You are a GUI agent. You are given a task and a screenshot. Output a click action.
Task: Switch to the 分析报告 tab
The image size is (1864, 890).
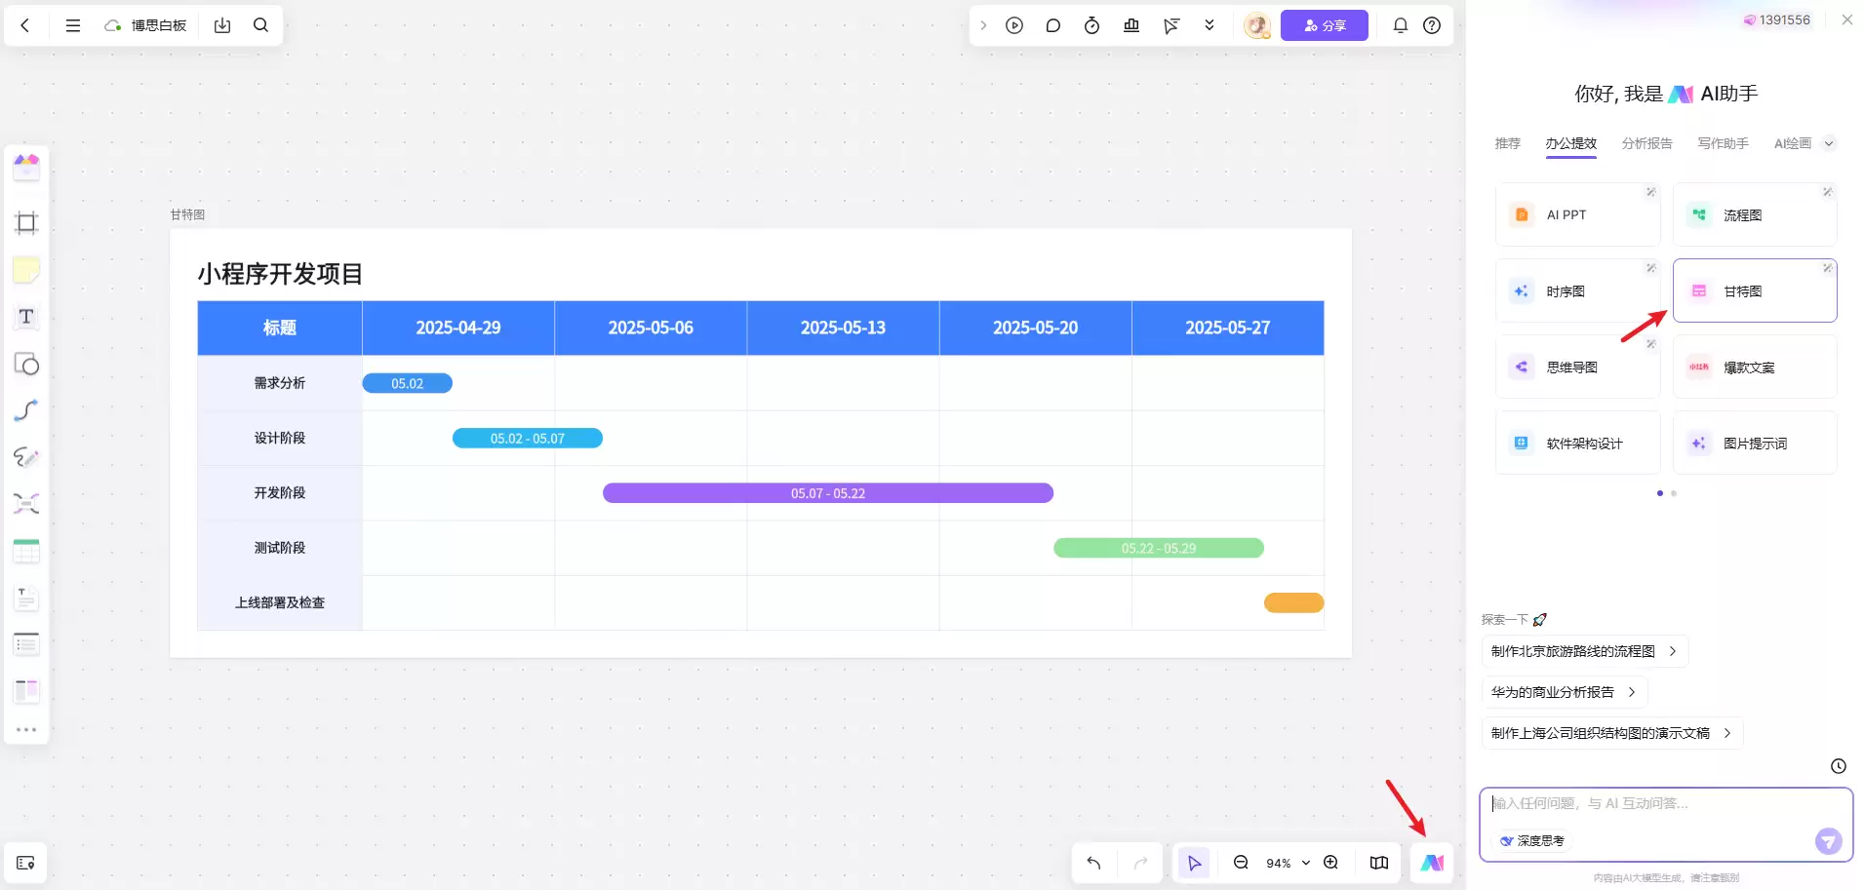point(1646,143)
